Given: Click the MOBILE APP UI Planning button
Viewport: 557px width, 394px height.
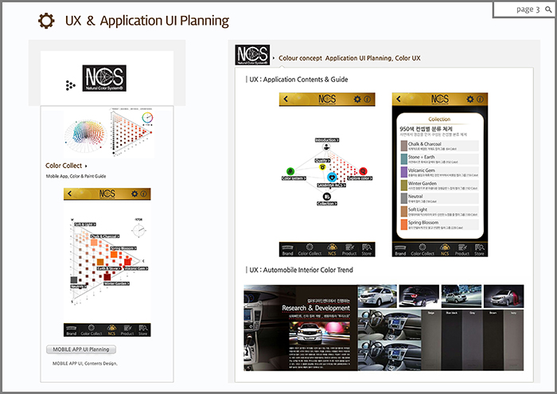Looking at the screenshot, I should point(81,349).
